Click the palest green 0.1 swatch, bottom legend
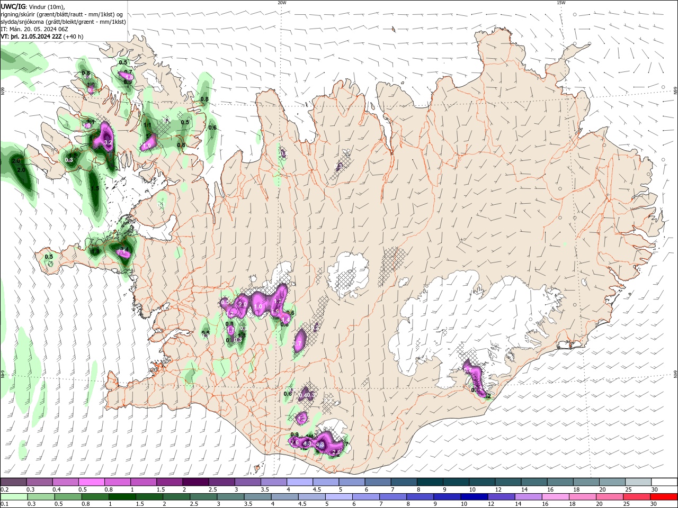Screen dimensions: 678x508 13,497
